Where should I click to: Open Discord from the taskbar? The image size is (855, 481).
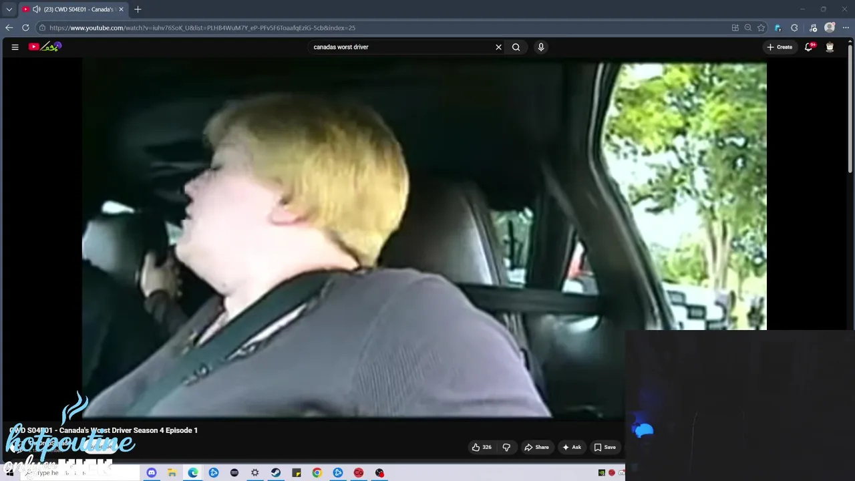pos(152,473)
